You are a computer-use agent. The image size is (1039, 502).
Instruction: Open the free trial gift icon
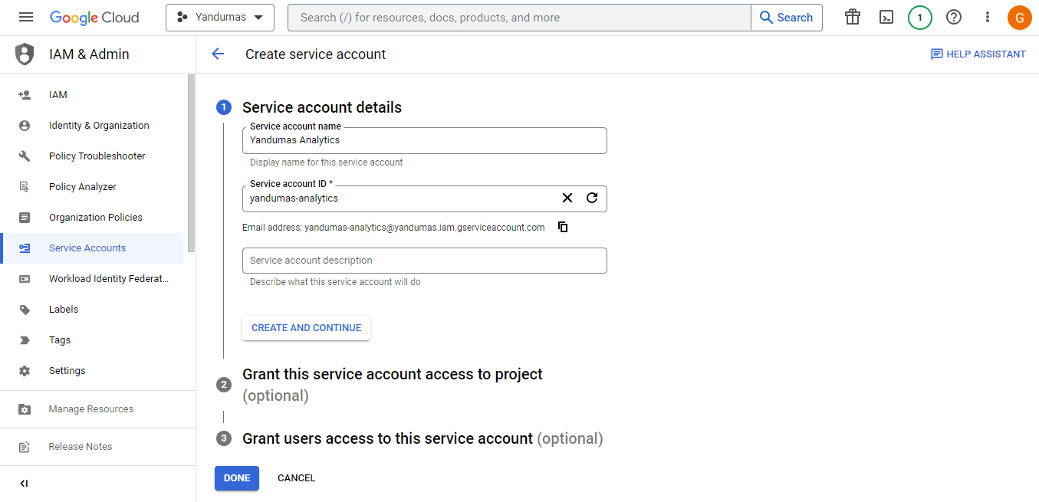tap(853, 17)
